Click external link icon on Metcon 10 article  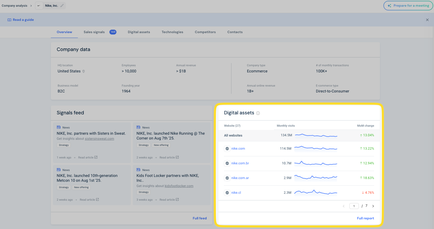click(x=98, y=200)
